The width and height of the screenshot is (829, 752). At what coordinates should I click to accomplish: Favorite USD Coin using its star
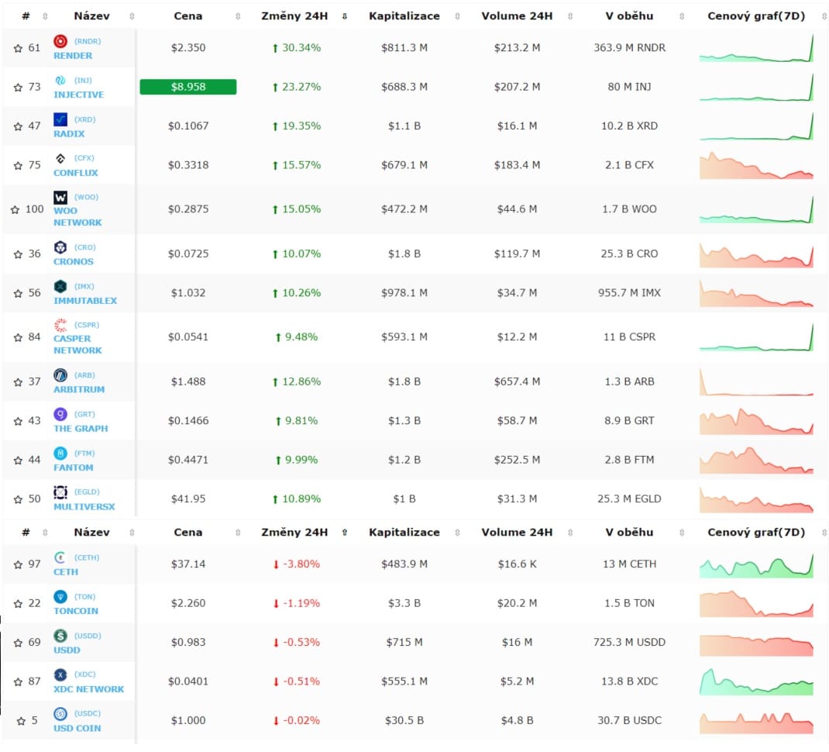tap(21, 721)
